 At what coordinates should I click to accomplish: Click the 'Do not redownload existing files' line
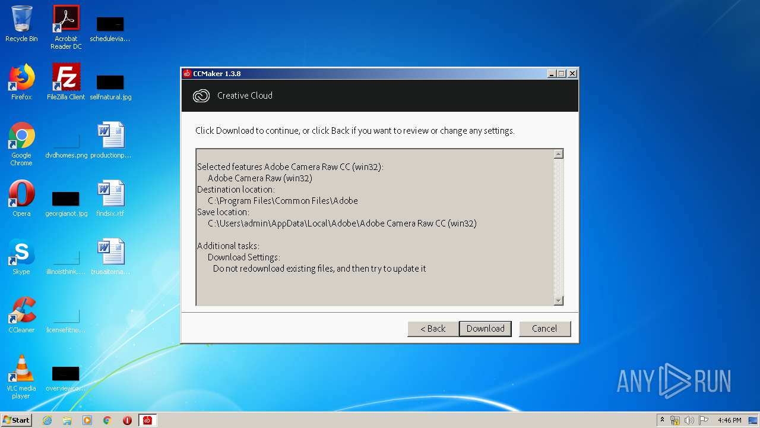click(319, 269)
